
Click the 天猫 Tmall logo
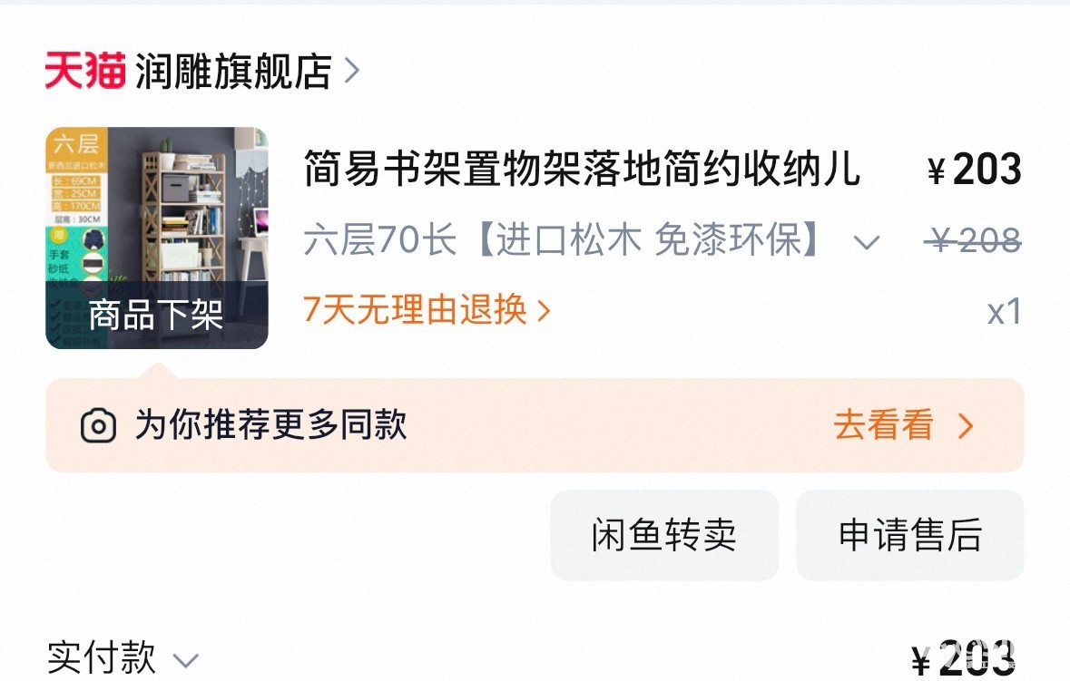pyautogui.click(x=85, y=70)
